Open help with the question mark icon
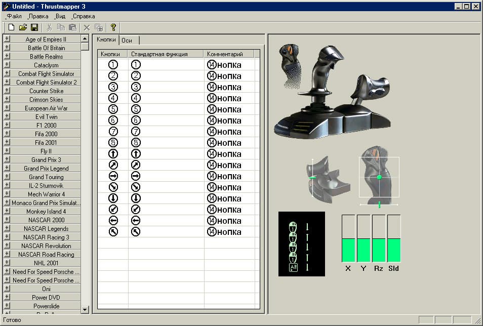Viewport: 483px width, 326px height. tap(113, 27)
